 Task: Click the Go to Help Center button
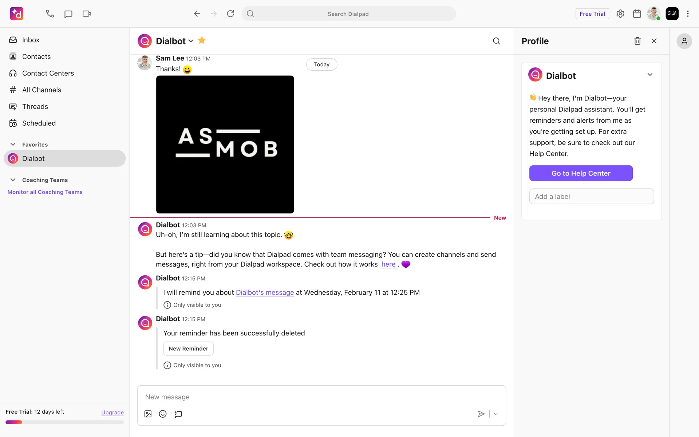[581, 173]
